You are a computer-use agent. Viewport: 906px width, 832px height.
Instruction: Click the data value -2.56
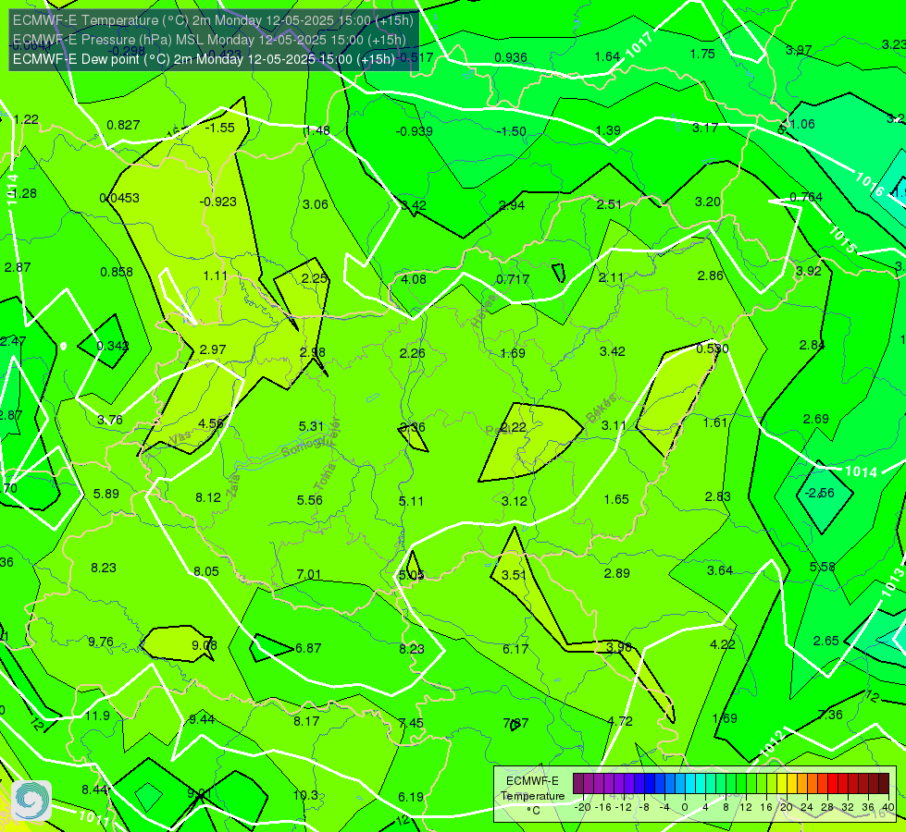click(820, 493)
